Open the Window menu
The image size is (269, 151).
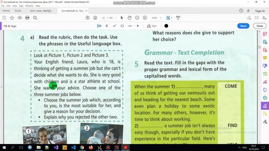(x=29, y=6)
